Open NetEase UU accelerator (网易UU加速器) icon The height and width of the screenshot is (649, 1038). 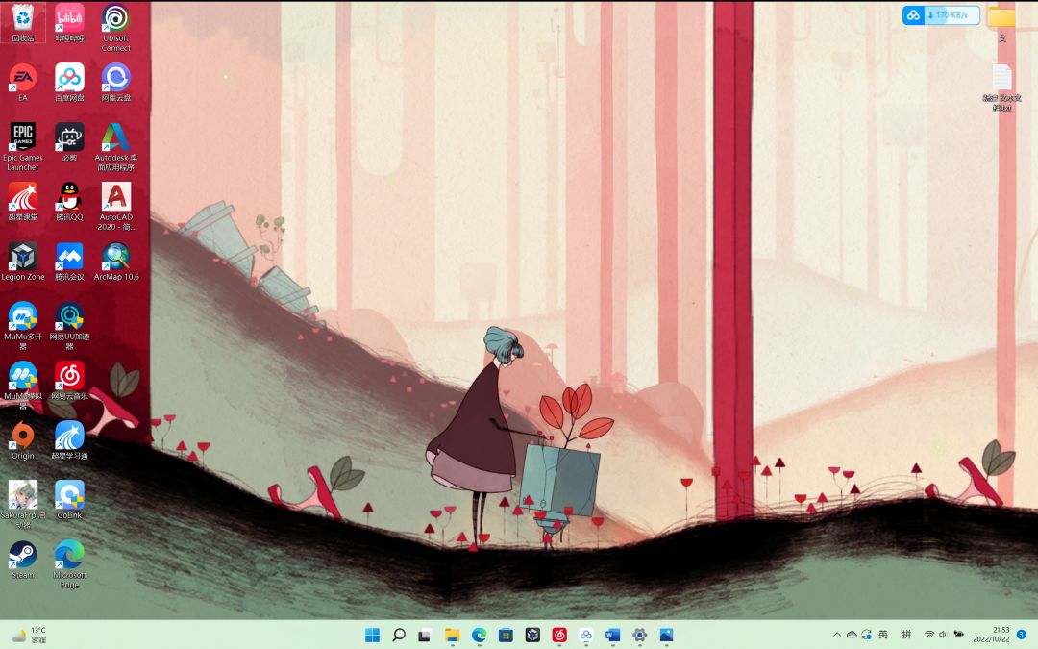coord(69,325)
